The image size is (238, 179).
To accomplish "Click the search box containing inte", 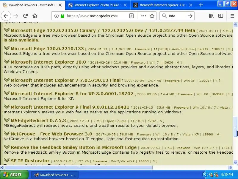I will 177,16.
